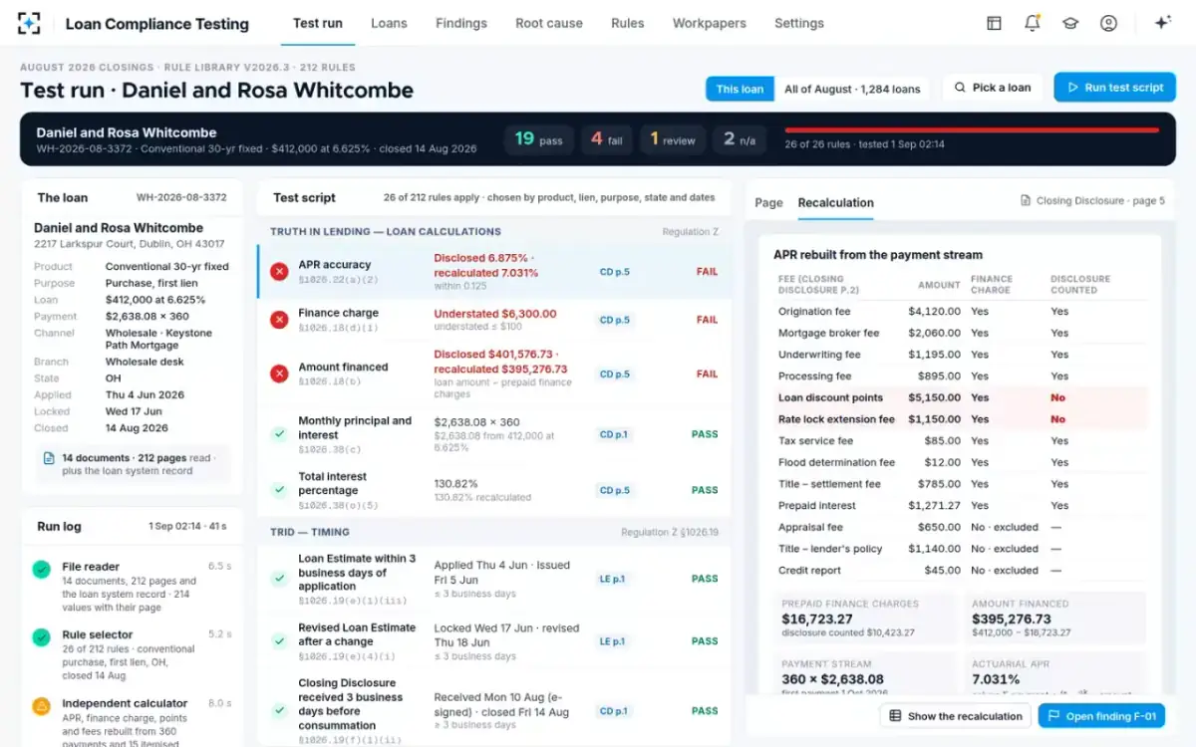Click the Amount Financed $395,276.73 card
Viewport: 1196px width, 747px height.
[x=1054, y=618]
